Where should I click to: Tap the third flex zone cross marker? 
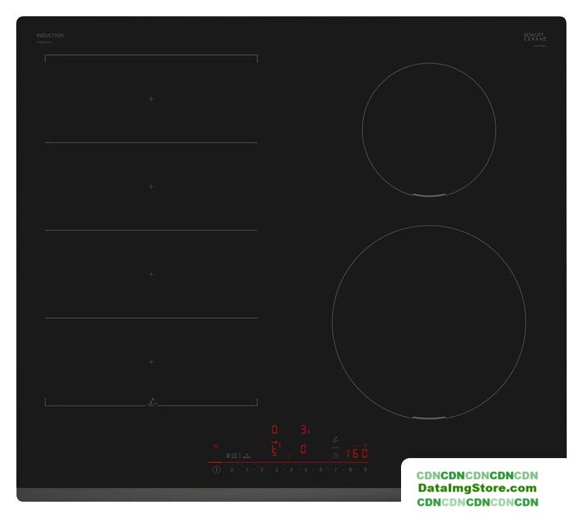pyautogui.click(x=151, y=274)
